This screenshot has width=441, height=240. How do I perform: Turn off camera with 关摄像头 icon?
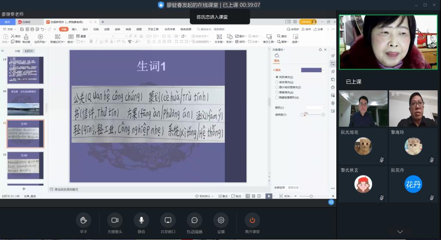115,220
